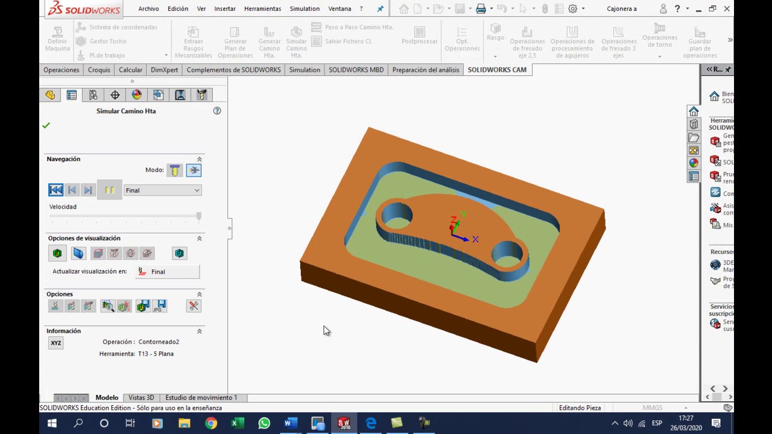Screen dimensions: 772x434
Task: Switch to SOLIDWORKS on the taskbar
Action: 344,423
